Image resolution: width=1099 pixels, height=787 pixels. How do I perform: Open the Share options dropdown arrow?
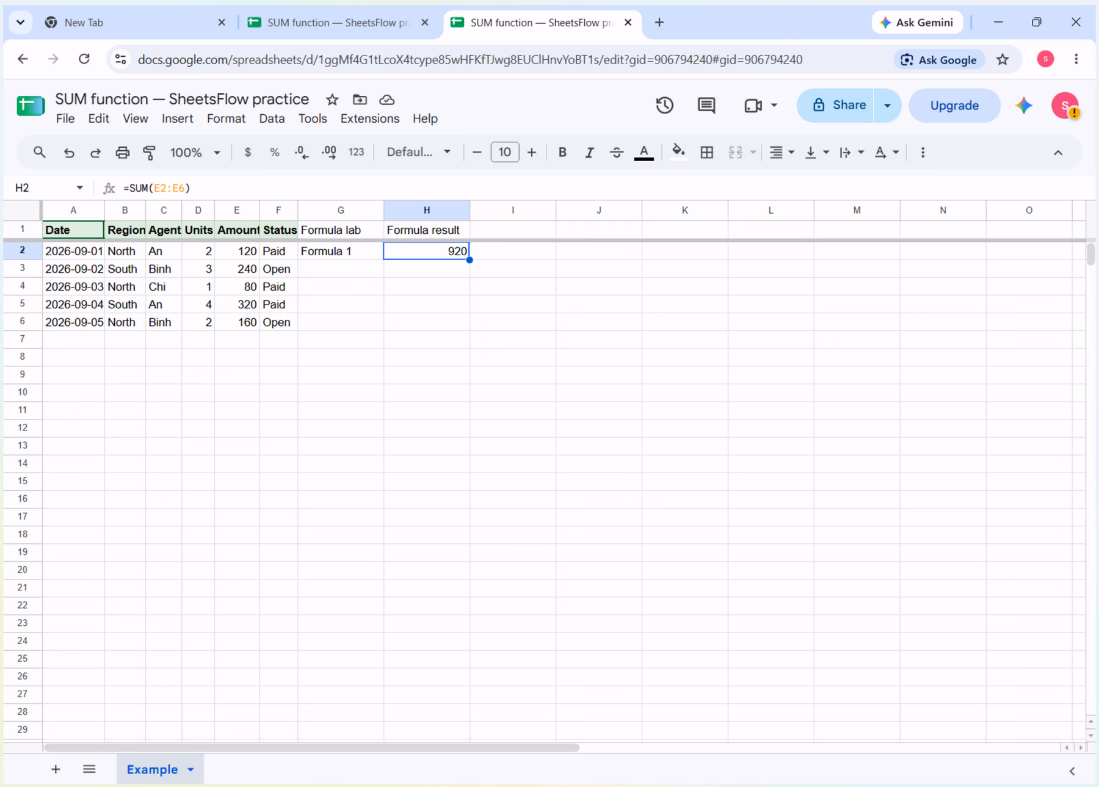click(888, 106)
